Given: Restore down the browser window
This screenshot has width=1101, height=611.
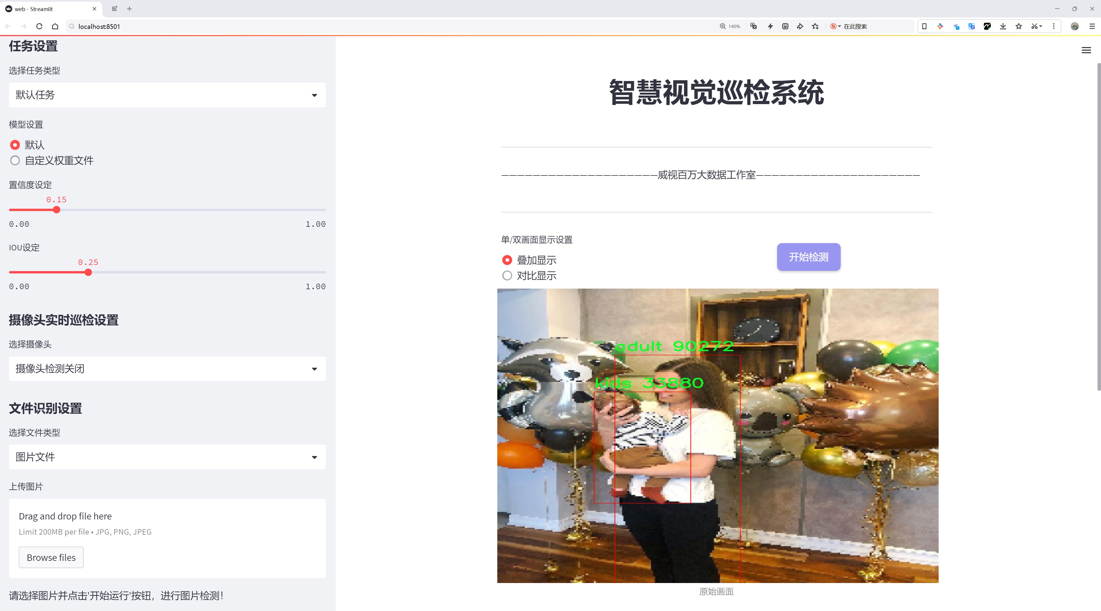Looking at the screenshot, I should [x=1074, y=8].
